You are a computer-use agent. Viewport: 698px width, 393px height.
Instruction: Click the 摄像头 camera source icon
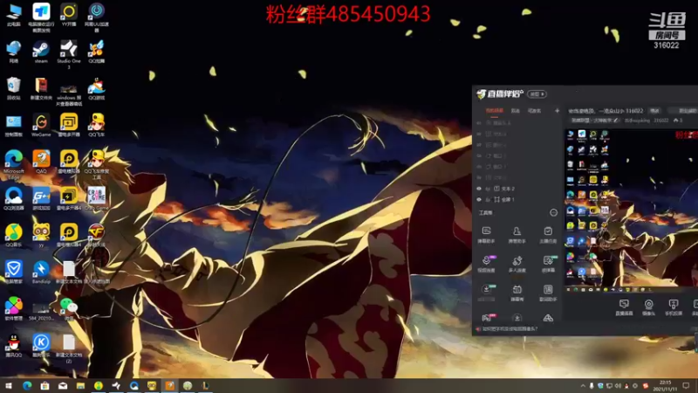(648, 307)
